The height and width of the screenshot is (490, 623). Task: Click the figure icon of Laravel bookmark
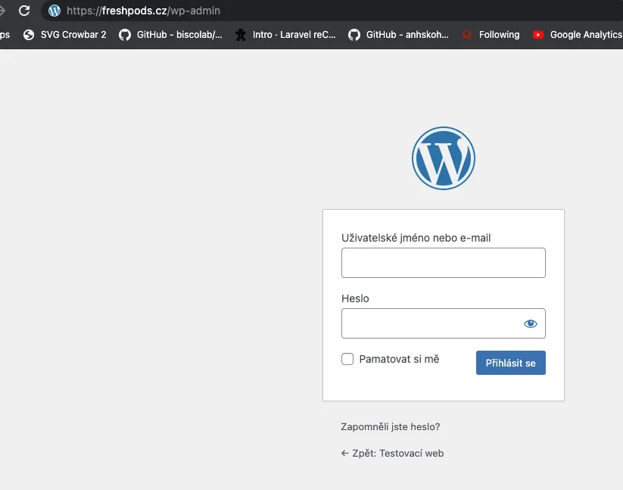pyautogui.click(x=241, y=35)
